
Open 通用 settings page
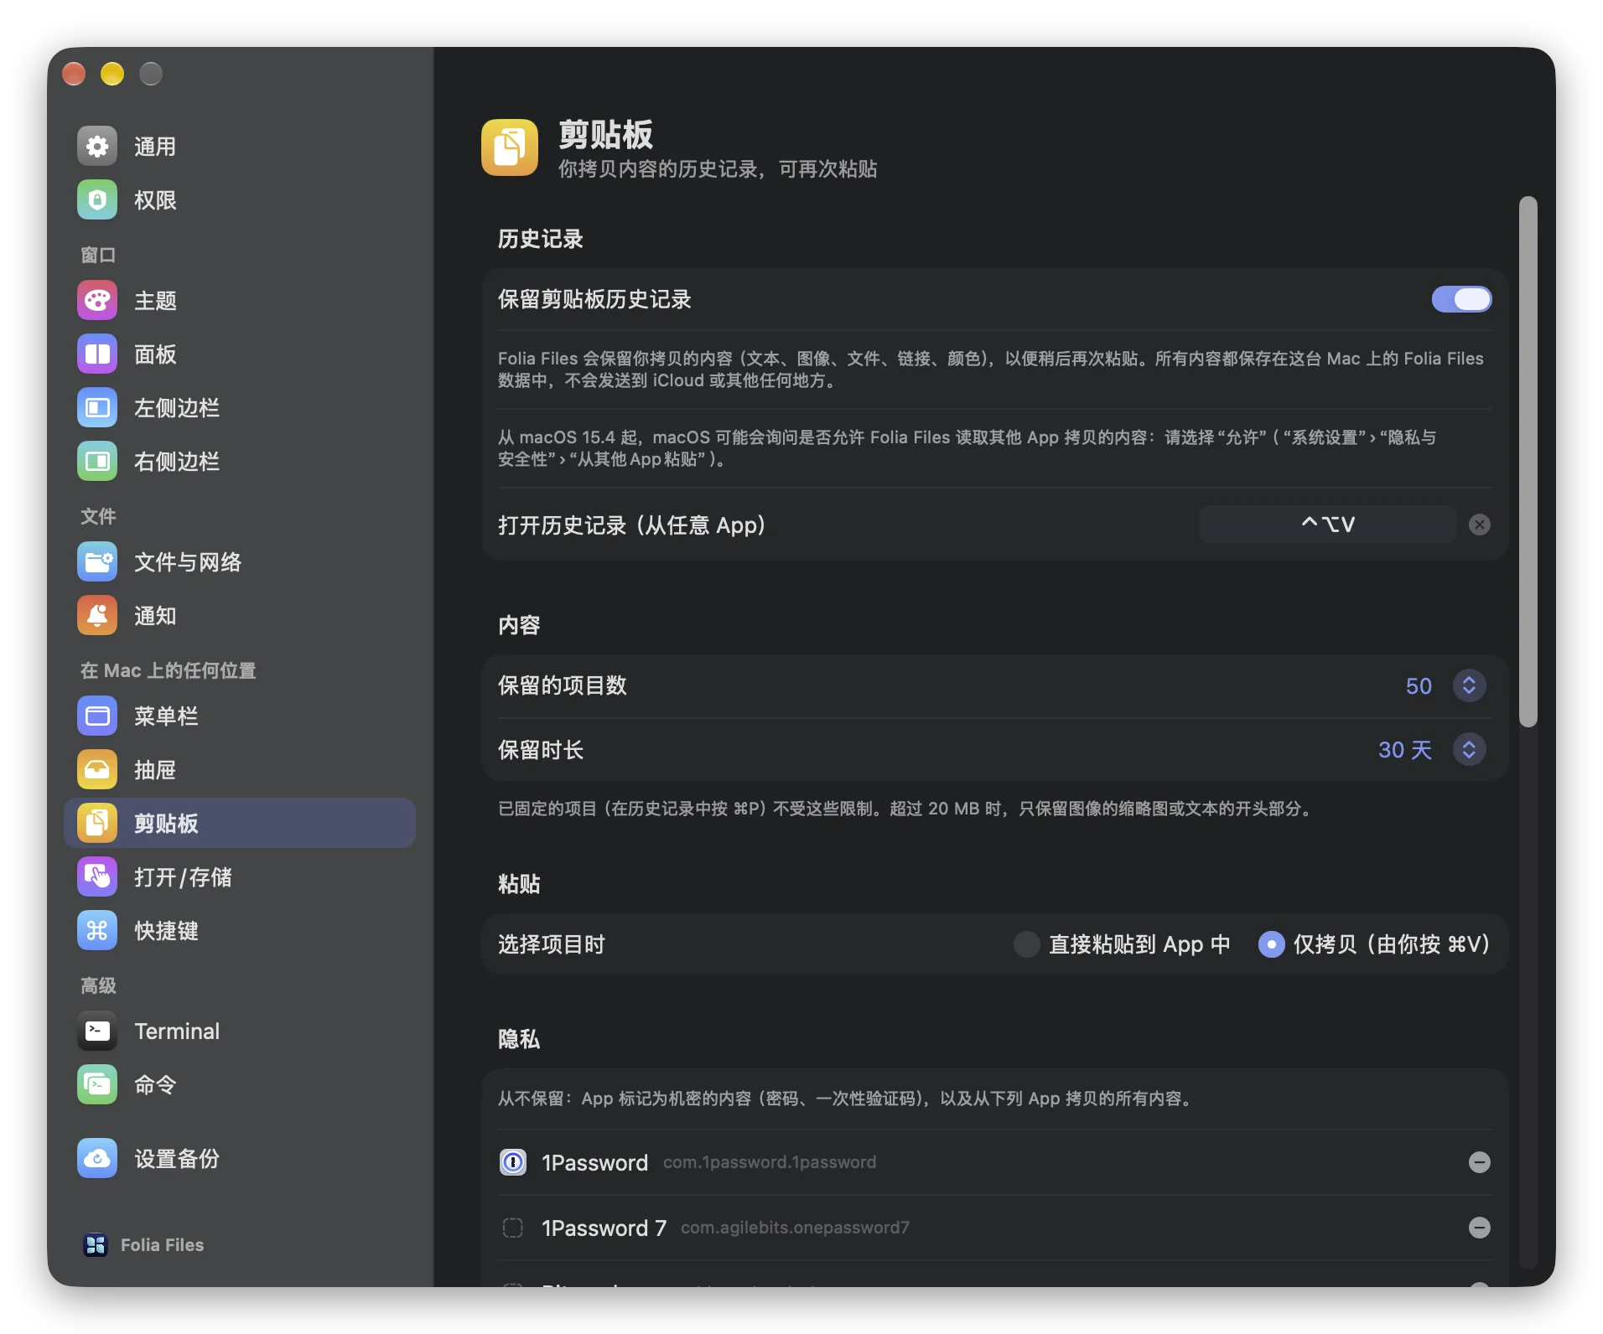click(240, 147)
